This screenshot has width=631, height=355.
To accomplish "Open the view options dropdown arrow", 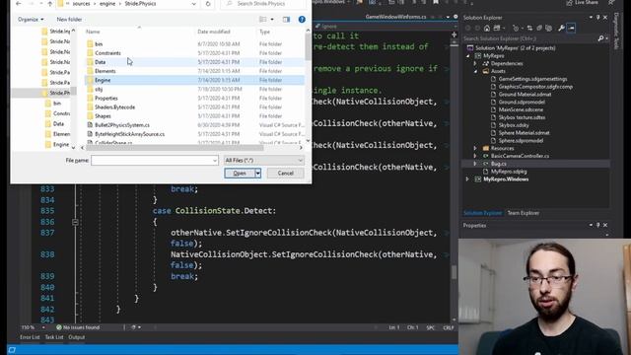I will [272, 20].
